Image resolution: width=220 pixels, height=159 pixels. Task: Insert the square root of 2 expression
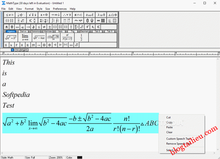pyautogui.click(x=77, y=45)
